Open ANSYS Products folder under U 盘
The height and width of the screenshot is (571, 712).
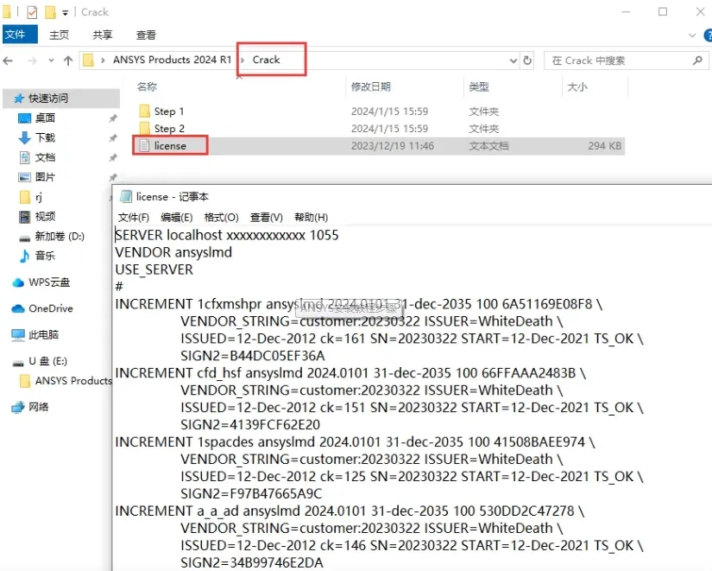point(73,381)
